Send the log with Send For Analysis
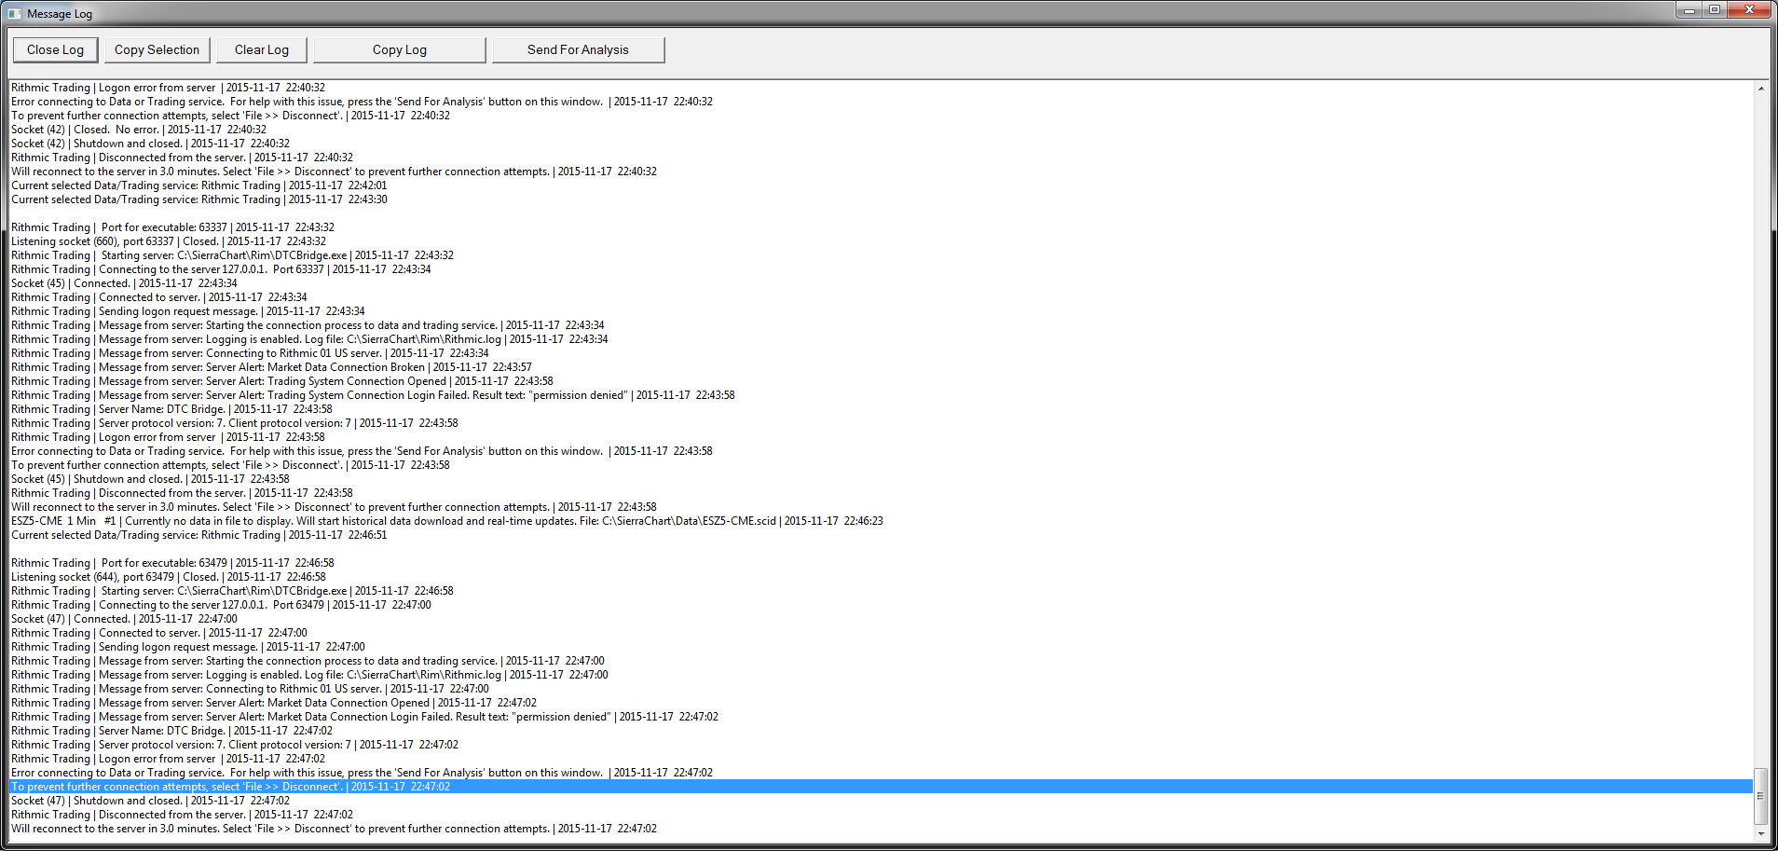Image resolution: width=1778 pixels, height=851 pixels. [578, 50]
